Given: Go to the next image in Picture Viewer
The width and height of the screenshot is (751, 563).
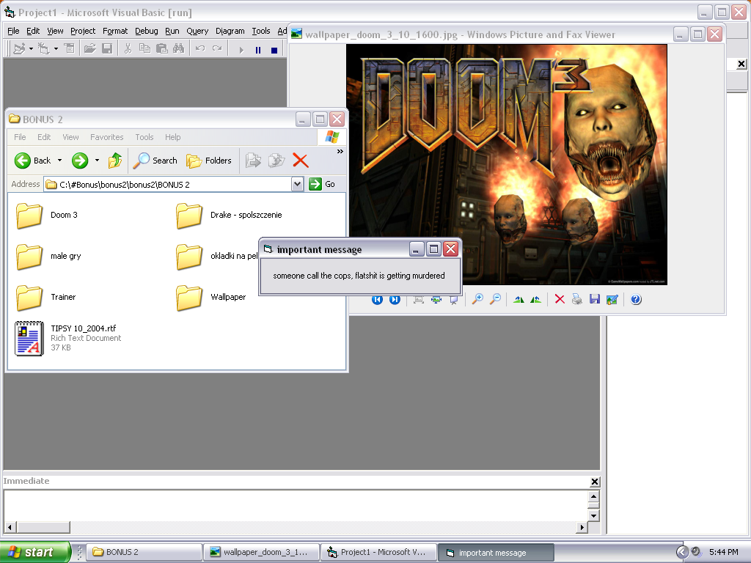Looking at the screenshot, I should tap(395, 300).
